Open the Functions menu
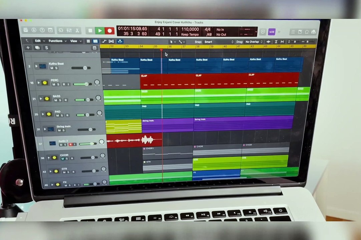361x240 pixels. pos(57,41)
